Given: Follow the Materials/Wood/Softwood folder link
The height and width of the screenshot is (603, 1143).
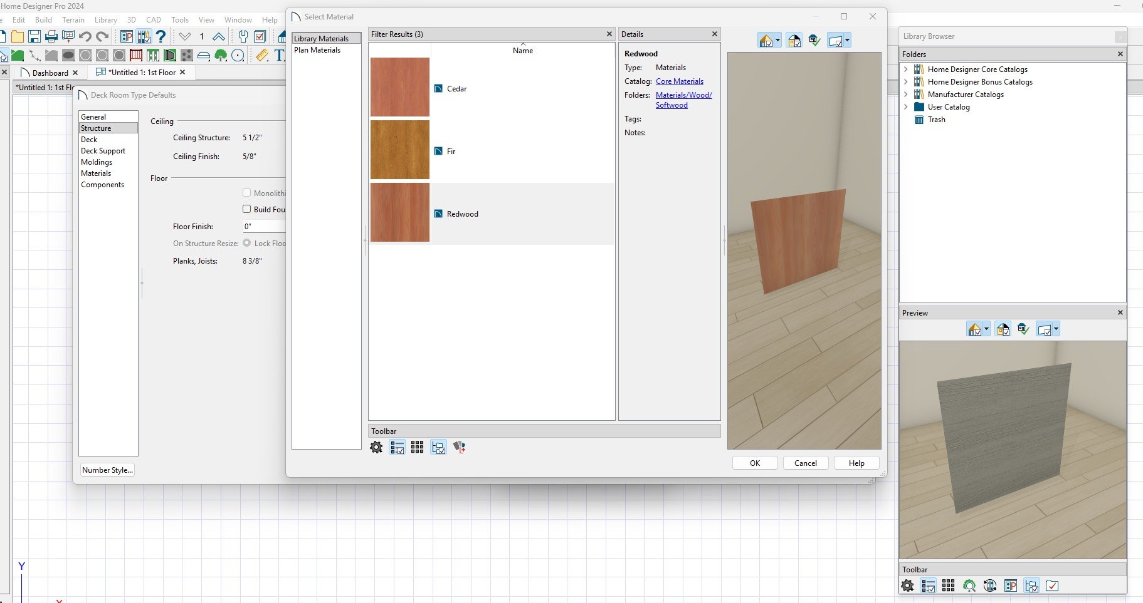Looking at the screenshot, I should point(683,100).
